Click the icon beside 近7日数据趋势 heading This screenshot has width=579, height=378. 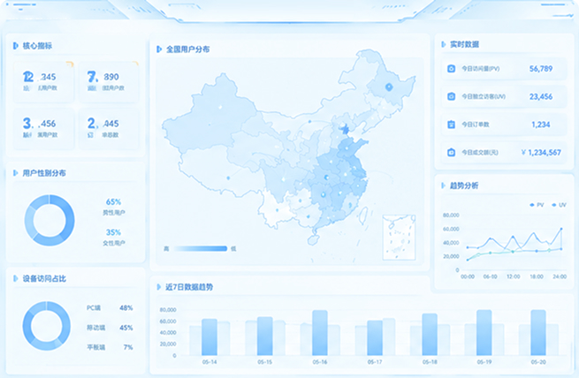pyautogui.click(x=159, y=287)
